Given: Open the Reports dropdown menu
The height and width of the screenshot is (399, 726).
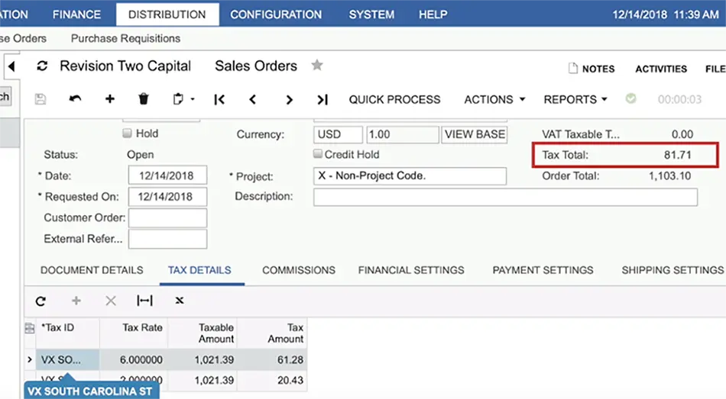Looking at the screenshot, I should coord(575,99).
